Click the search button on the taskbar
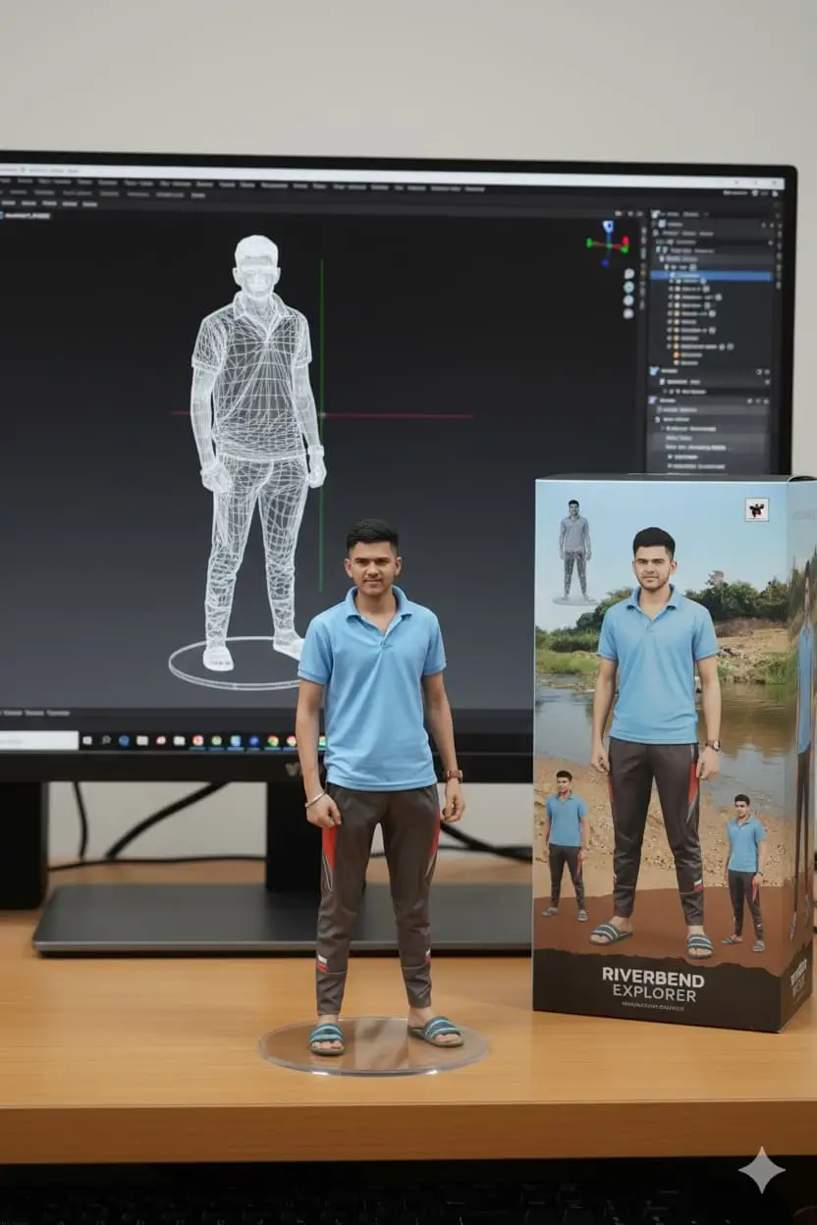The height and width of the screenshot is (1225, 817). [x=106, y=740]
